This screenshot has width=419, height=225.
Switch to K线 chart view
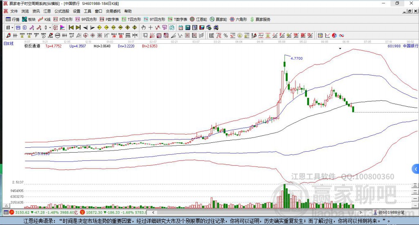tap(44, 19)
